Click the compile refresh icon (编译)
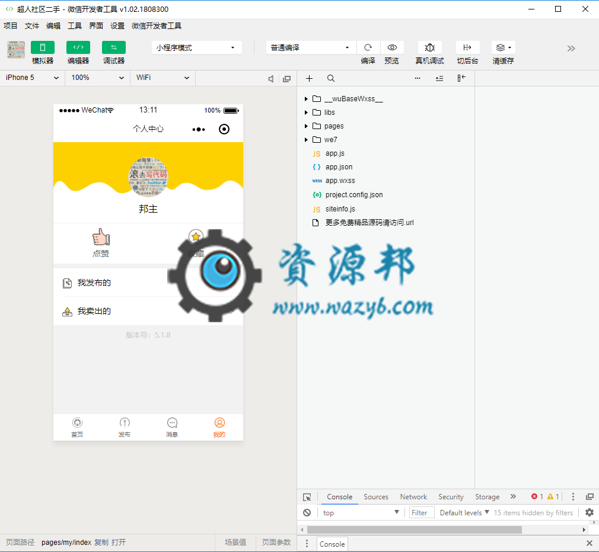 [368, 47]
